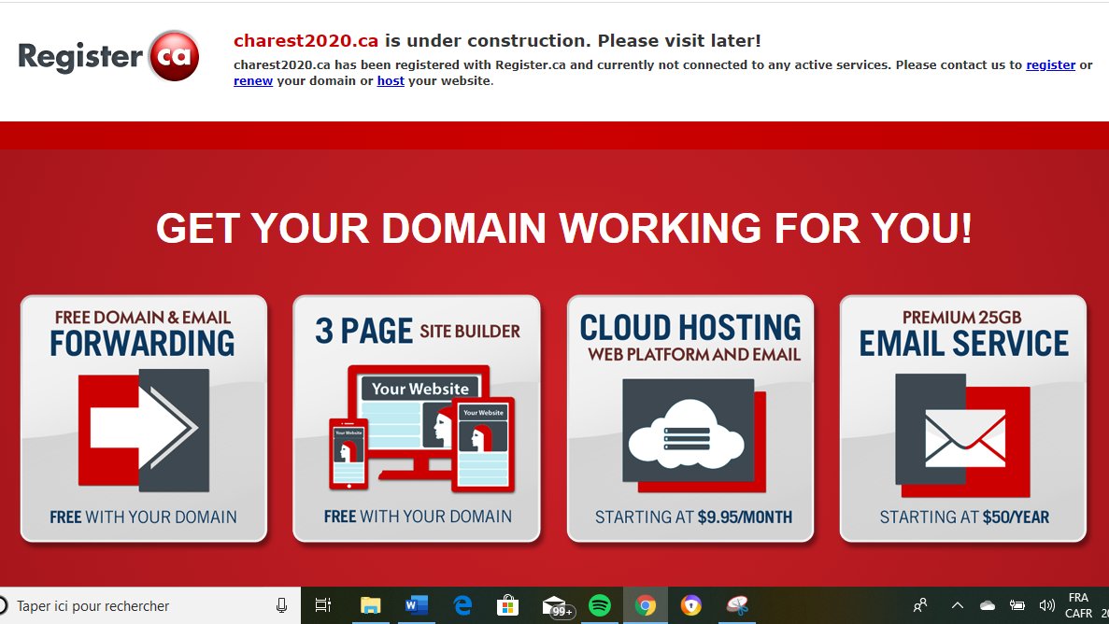This screenshot has width=1109, height=624.
Task: Open OneDrive cloud tray icon
Action: point(988,605)
